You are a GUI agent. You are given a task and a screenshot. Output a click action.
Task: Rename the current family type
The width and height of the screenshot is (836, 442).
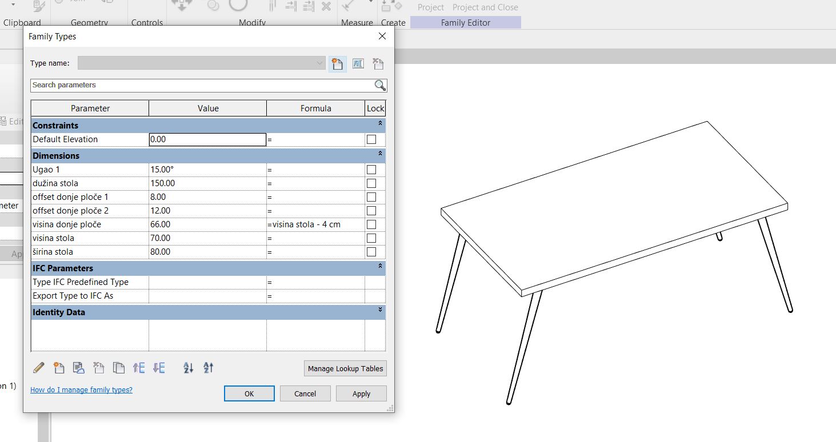pos(358,64)
